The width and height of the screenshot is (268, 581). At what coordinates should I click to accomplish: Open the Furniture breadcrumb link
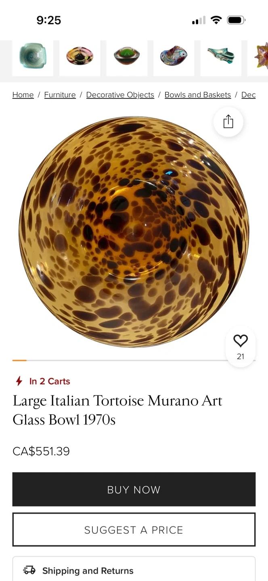pos(60,95)
